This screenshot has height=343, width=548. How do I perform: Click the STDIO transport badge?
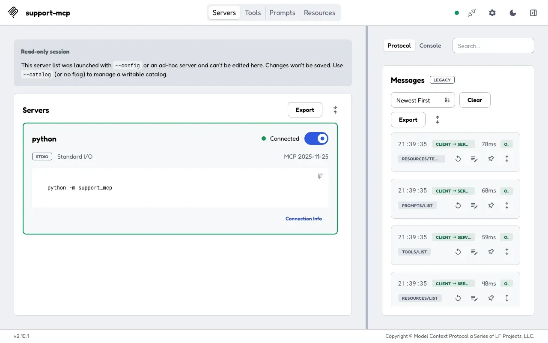tap(42, 156)
